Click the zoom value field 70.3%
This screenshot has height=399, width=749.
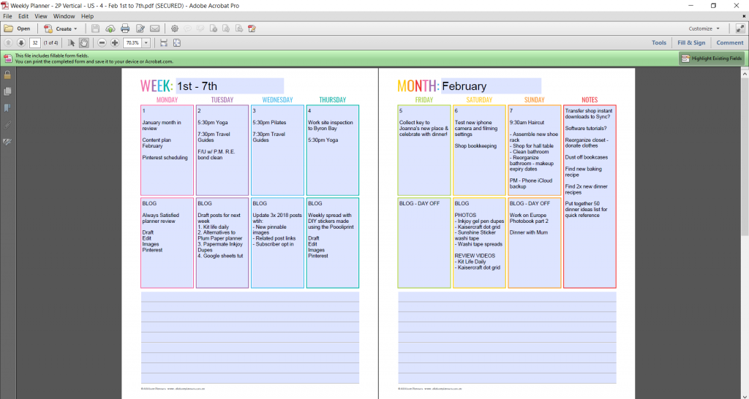point(132,43)
